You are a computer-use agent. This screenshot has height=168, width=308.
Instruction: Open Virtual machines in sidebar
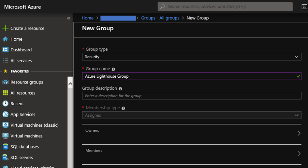pos(26,136)
